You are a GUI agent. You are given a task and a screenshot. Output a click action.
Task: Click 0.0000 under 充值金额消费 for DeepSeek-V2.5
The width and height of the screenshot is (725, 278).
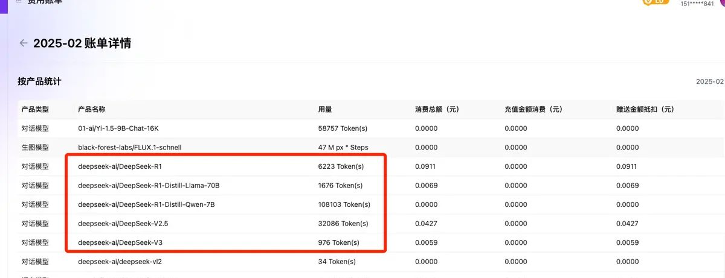click(516, 223)
